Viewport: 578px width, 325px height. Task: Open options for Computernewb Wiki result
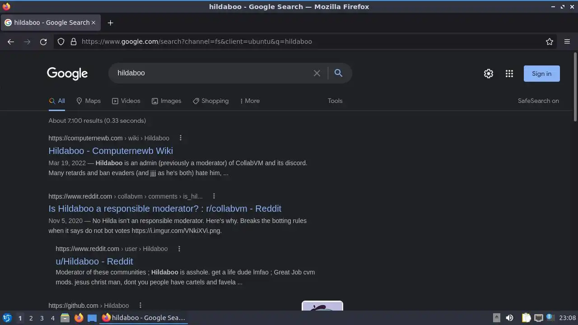click(181, 138)
